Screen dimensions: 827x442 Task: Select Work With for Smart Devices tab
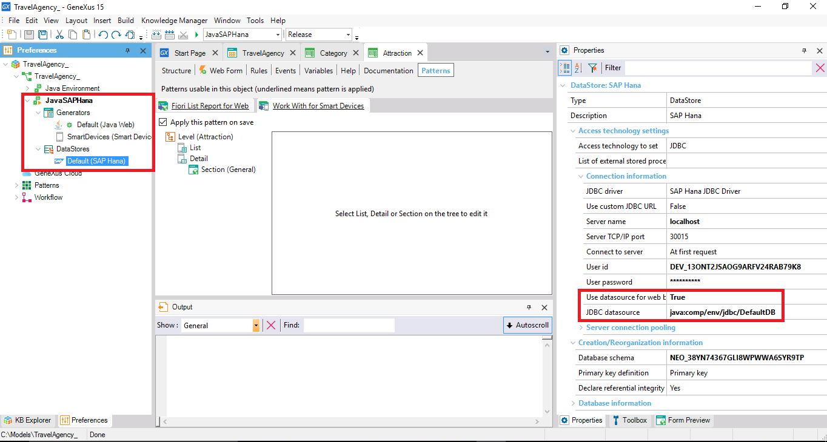pyautogui.click(x=313, y=106)
